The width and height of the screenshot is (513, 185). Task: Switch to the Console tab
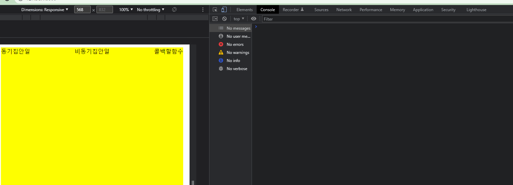pyautogui.click(x=268, y=10)
